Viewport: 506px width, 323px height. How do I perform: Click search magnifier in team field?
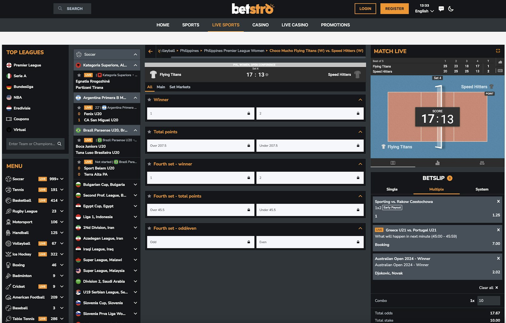59,144
